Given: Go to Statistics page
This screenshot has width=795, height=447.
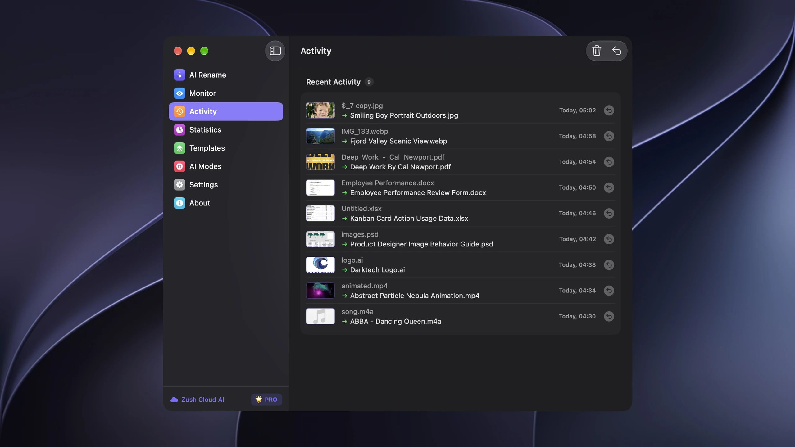Looking at the screenshot, I should point(226,130).
